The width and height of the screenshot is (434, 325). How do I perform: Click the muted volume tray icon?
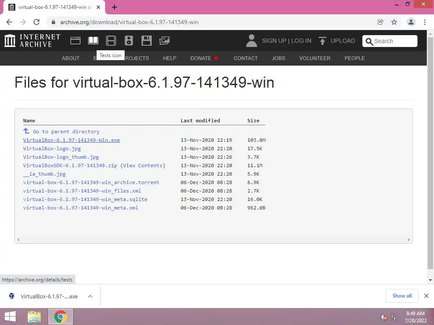tap(384, 317)
